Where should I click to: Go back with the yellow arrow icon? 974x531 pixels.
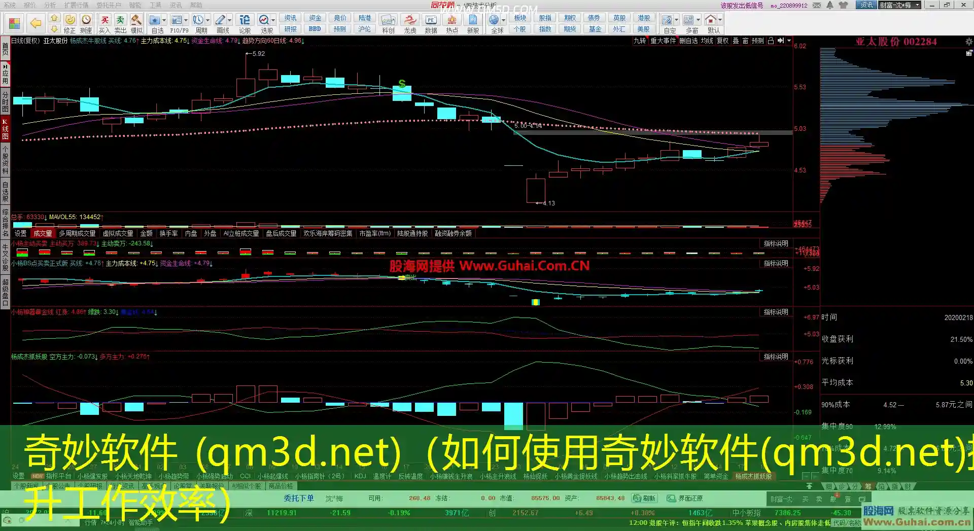36,23
